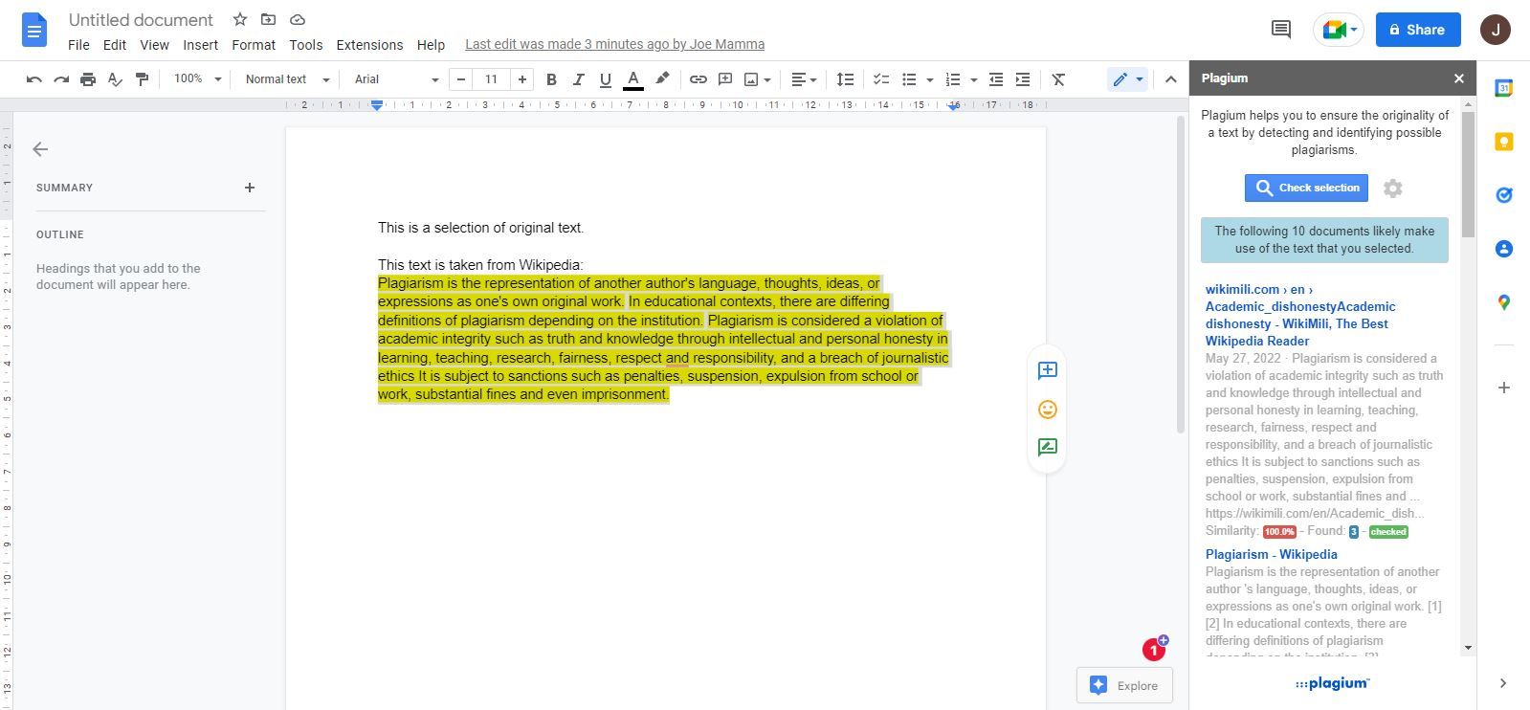
Task: Insert a checklist
Action: 881,79
